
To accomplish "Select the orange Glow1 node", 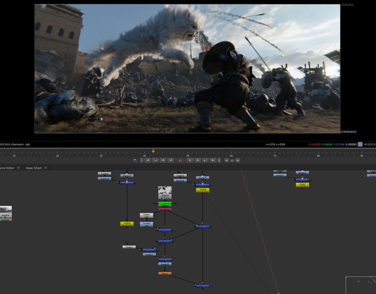I will point(165,273).
